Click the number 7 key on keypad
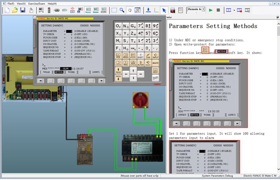Screen dimensions: 280x180 [141, 26]
